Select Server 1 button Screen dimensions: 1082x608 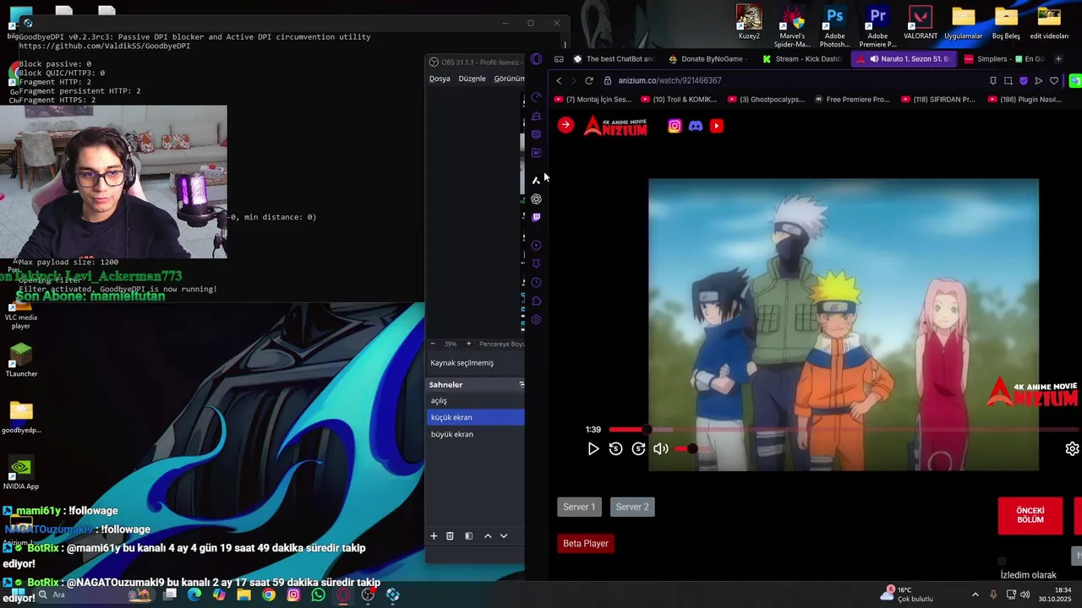point(579,507)
